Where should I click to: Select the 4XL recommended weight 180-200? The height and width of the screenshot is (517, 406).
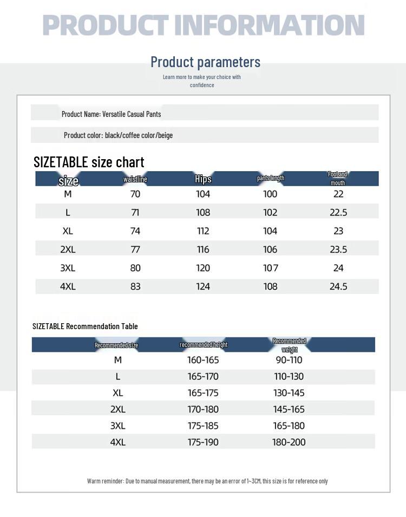[x=289, y=442]
